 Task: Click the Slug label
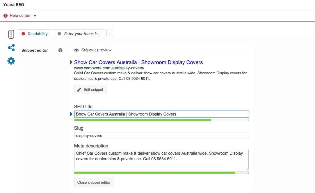tap(79, 128)
